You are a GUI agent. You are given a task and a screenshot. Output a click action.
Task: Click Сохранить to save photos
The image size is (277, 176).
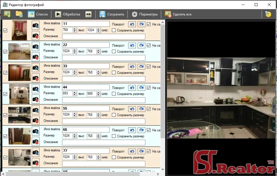tap(112, 14)
